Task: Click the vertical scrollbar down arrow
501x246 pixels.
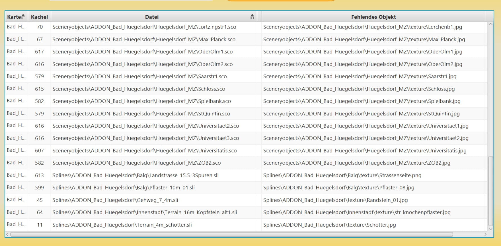Action: (490, 229)
